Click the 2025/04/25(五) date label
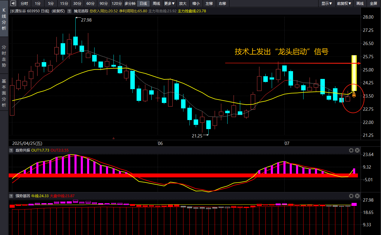Viewport: 381px width, 235px height. (x=27, y=143)
